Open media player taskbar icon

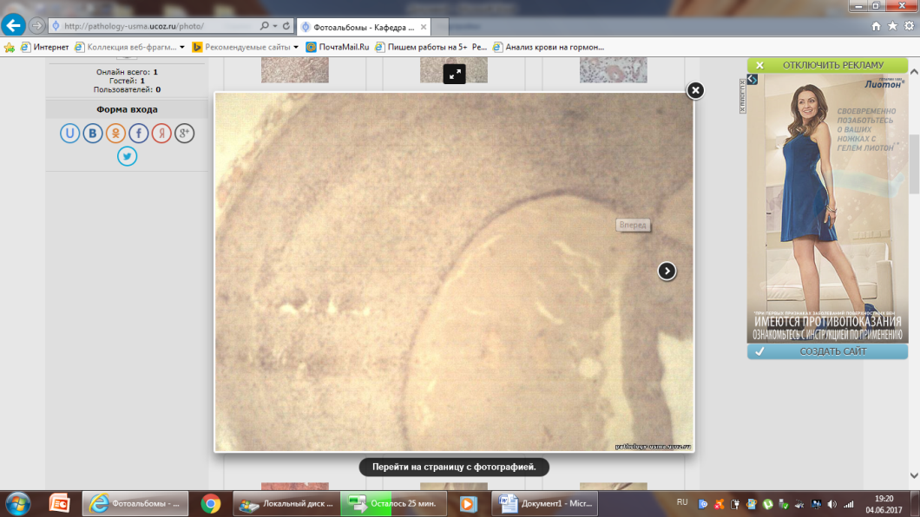pos(468,503)
